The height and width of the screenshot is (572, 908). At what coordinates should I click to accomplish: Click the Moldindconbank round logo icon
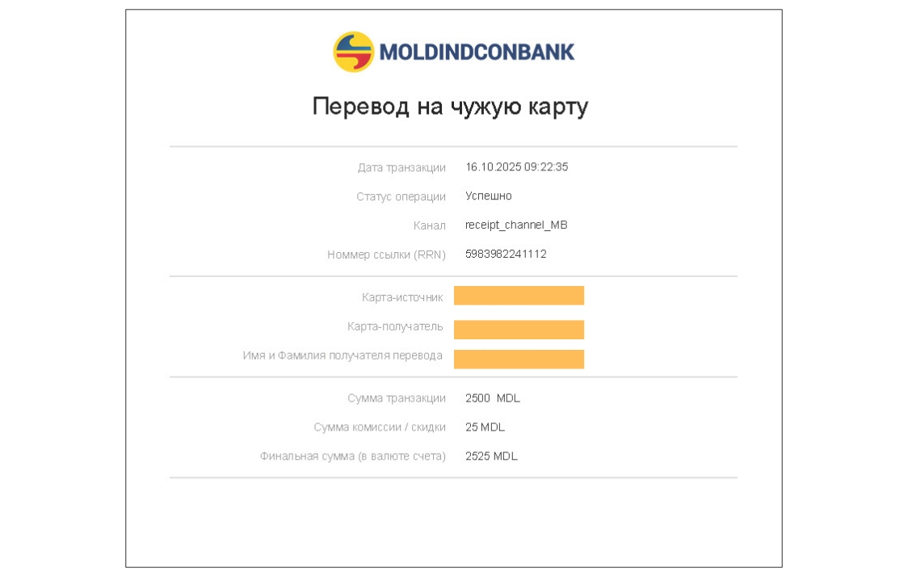[x=353, y=52]
